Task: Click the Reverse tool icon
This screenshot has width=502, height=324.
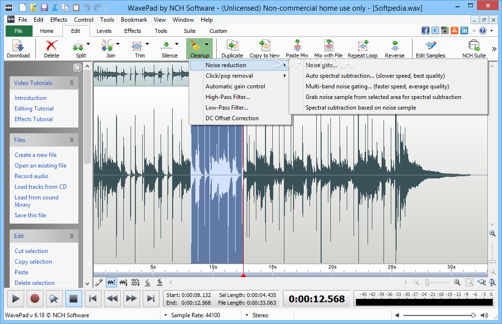Action: 395,46
